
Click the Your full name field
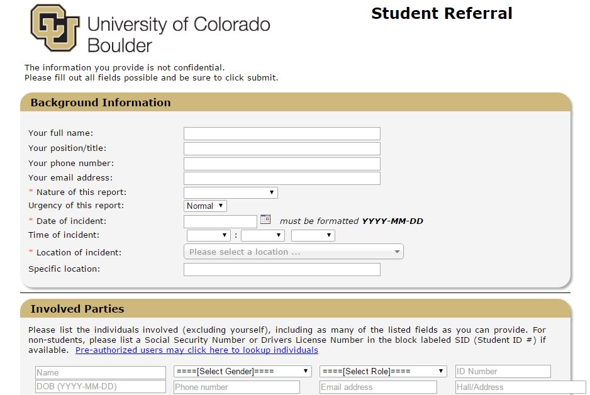coord(282,133)
